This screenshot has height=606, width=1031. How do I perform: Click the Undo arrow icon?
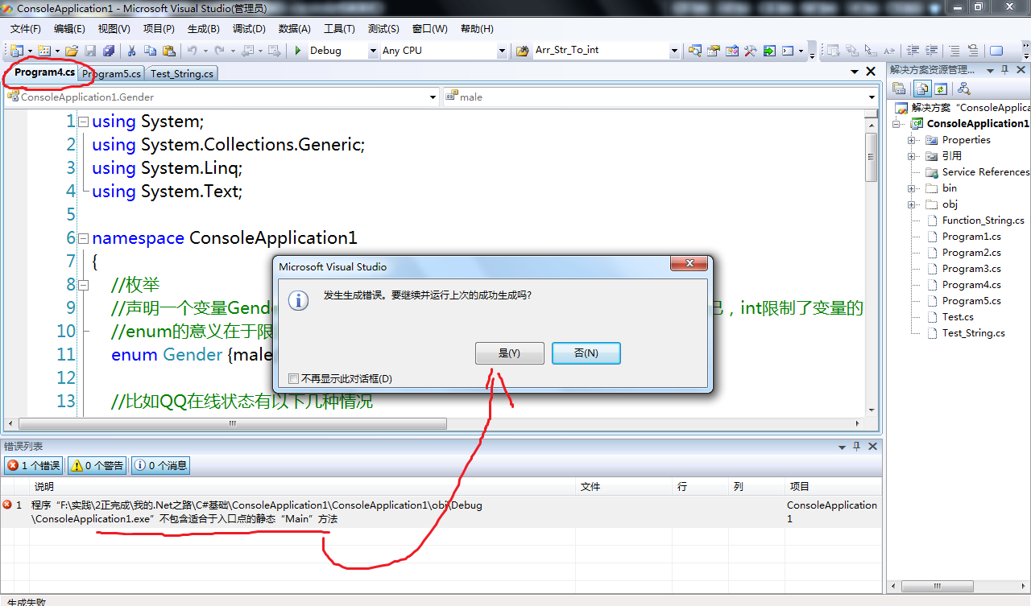pyautogui.click(x=192, y=51)
